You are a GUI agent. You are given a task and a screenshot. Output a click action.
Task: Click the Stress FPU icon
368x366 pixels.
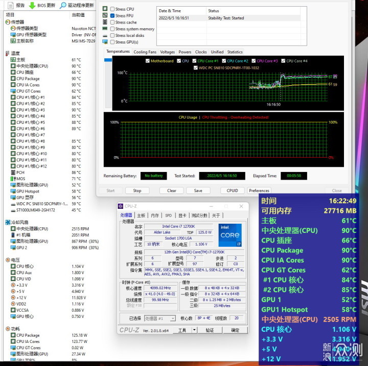[105, 15]
